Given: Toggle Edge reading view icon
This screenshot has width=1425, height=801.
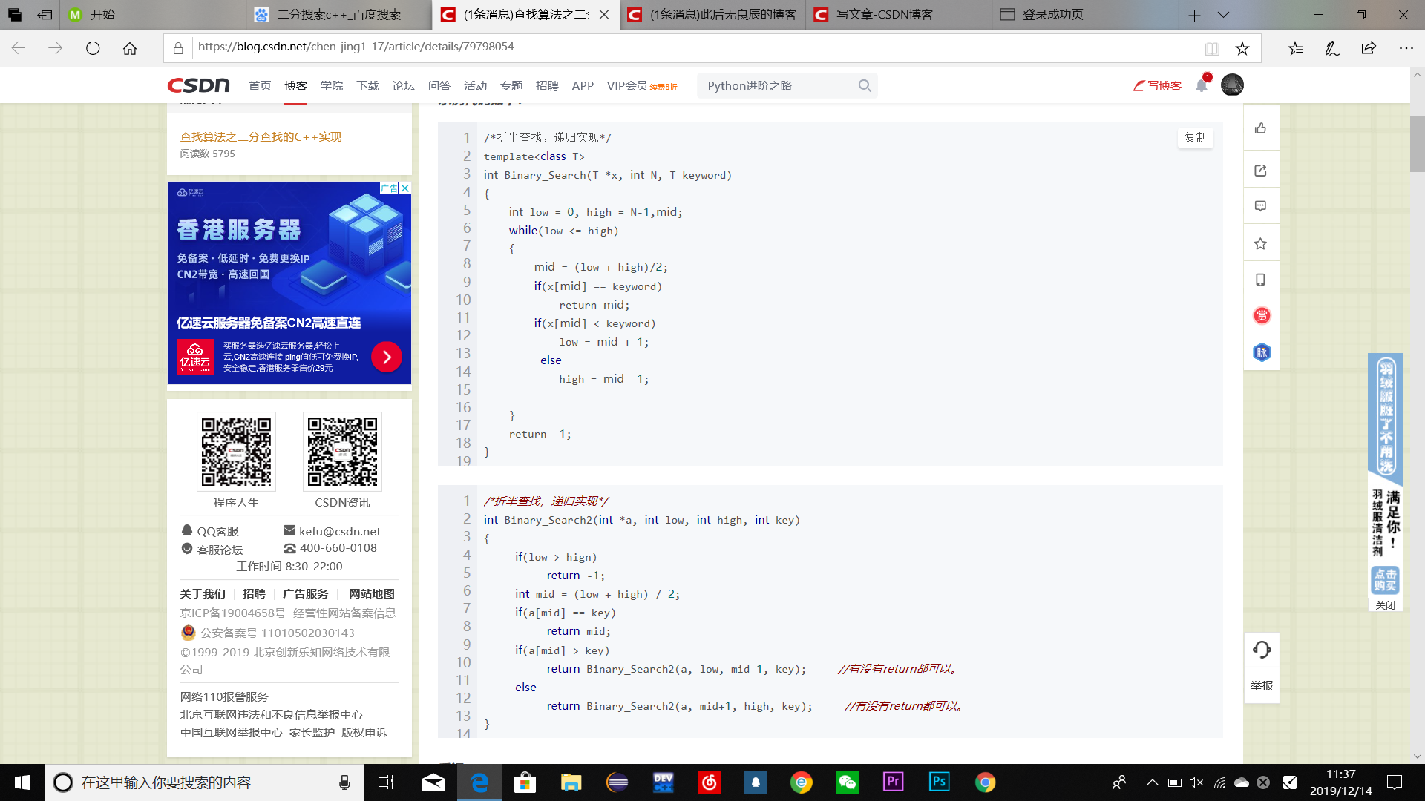Looking at the screenshot, I should [x=1212, y=49].
